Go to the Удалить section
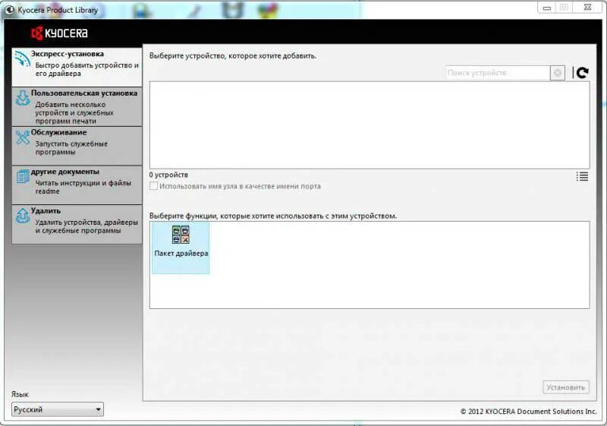 click(x=77, y=224)
